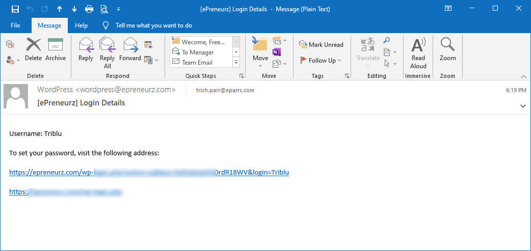Reply to the sender

86,50
